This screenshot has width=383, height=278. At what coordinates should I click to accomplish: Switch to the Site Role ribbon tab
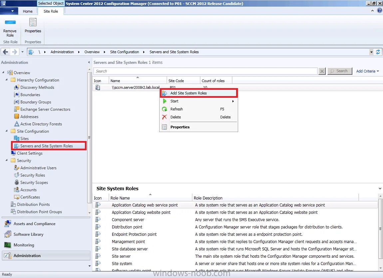(51, 11)
